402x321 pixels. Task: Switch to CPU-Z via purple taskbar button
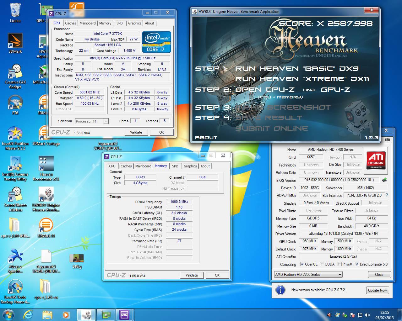125,314
